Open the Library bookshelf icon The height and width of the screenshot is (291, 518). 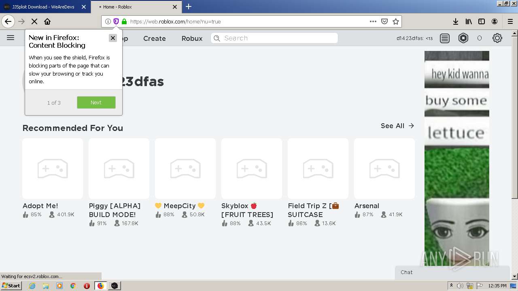coord(469,21)
